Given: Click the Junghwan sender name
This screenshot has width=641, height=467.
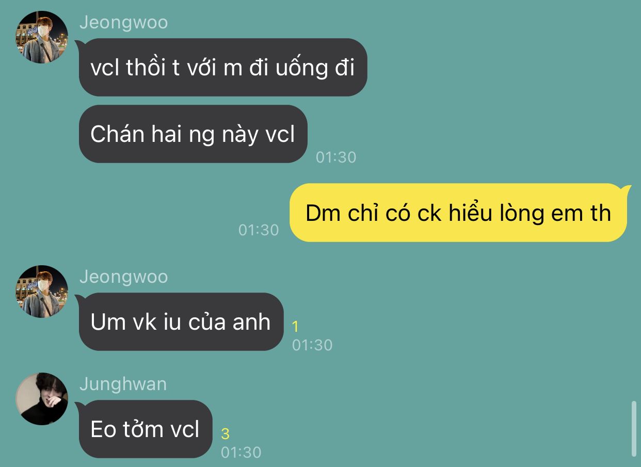Looking at the screenshot, I should [123, 384].
